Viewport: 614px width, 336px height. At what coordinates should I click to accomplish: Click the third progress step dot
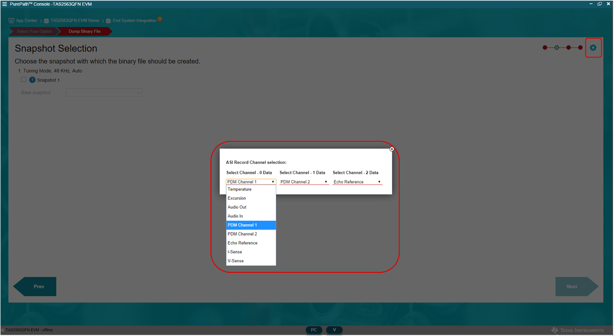(568, 47)
